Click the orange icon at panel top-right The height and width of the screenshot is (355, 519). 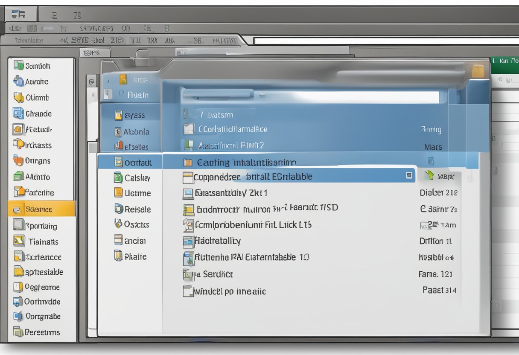click(x=478, y=71)
